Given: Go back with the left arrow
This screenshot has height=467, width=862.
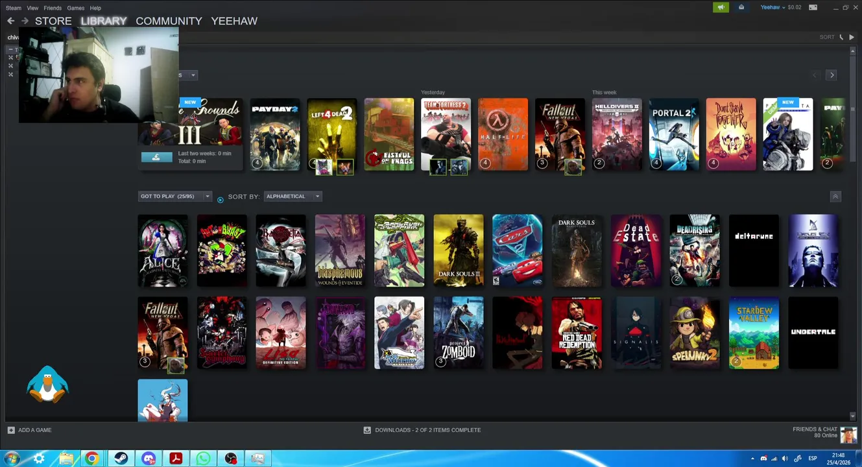Looking at the screenshot, I should coord(10,21).
